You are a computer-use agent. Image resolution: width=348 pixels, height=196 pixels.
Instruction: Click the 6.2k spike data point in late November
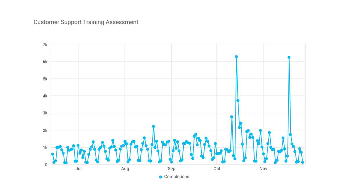(289, 57)
